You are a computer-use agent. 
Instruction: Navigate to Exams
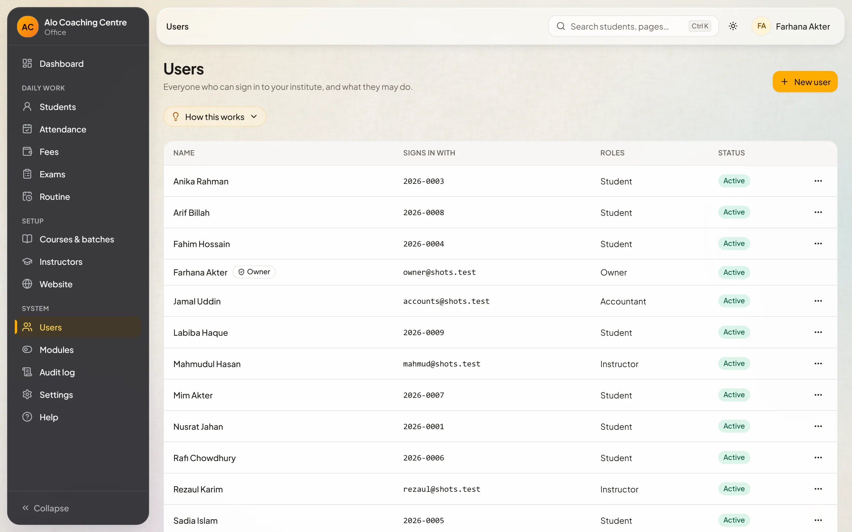[x=78, y=174]
